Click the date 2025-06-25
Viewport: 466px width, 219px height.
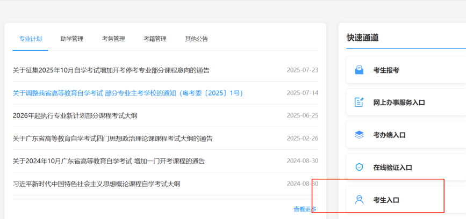[x=303, y=115]
